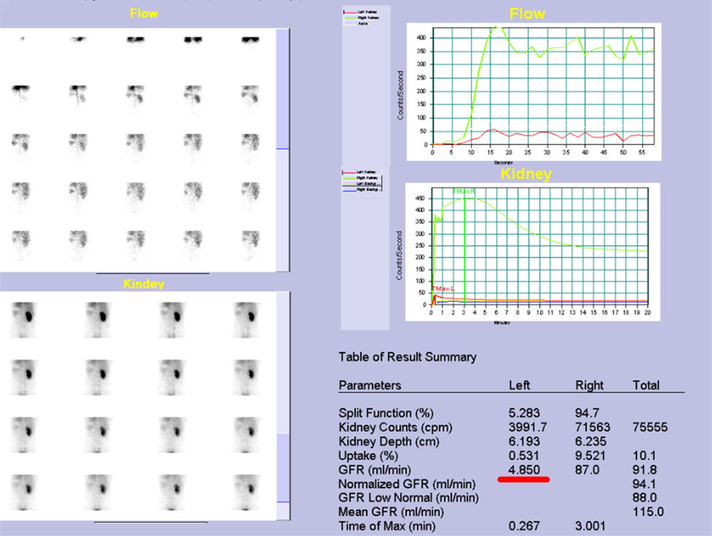Collapse the Table of Result Summary section
712x536 pixels.
(407, 357)
